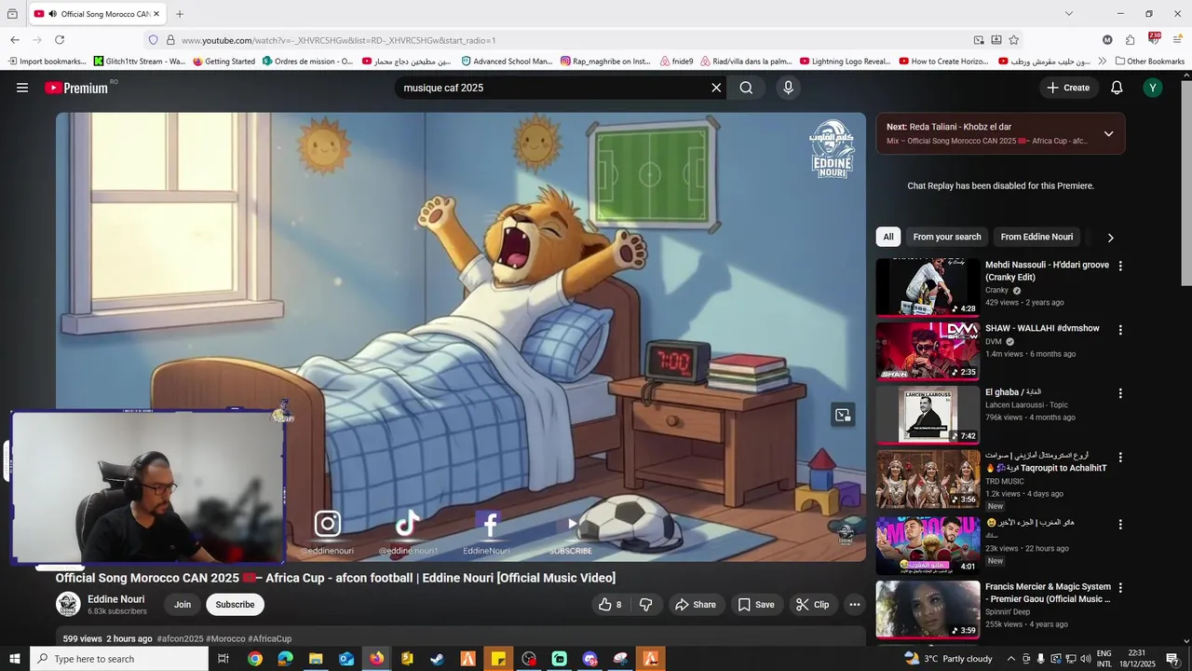Open Getting Started bookmark
Screen dimensions: 1192x671
pos(224,62)
